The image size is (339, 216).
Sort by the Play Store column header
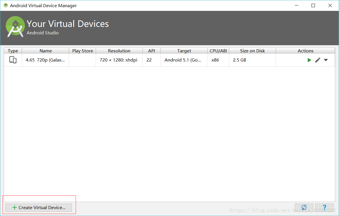pos(83,51)
